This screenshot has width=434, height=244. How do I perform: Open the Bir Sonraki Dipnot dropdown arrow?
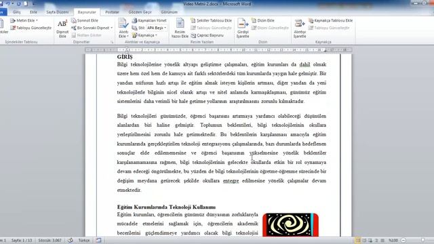111,28
